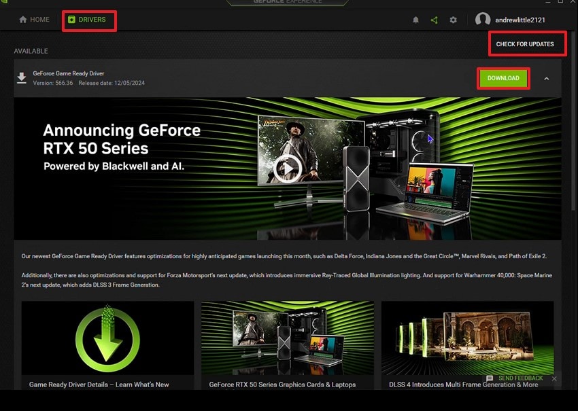578x411 pixels.
Task: Open the Home tab
Action: coord(34,20)
